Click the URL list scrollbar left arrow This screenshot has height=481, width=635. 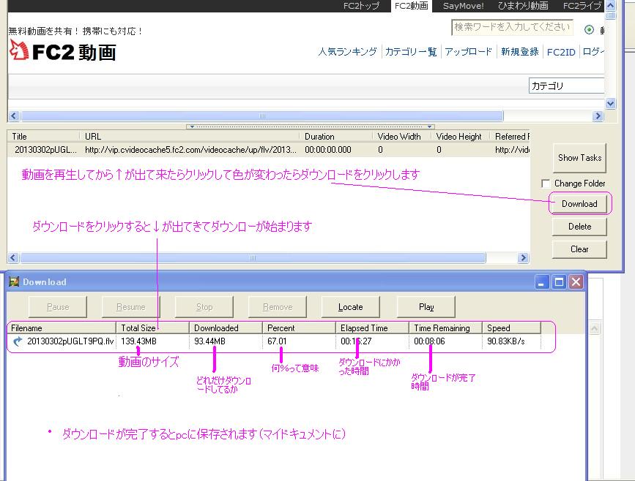pos(13,257)
